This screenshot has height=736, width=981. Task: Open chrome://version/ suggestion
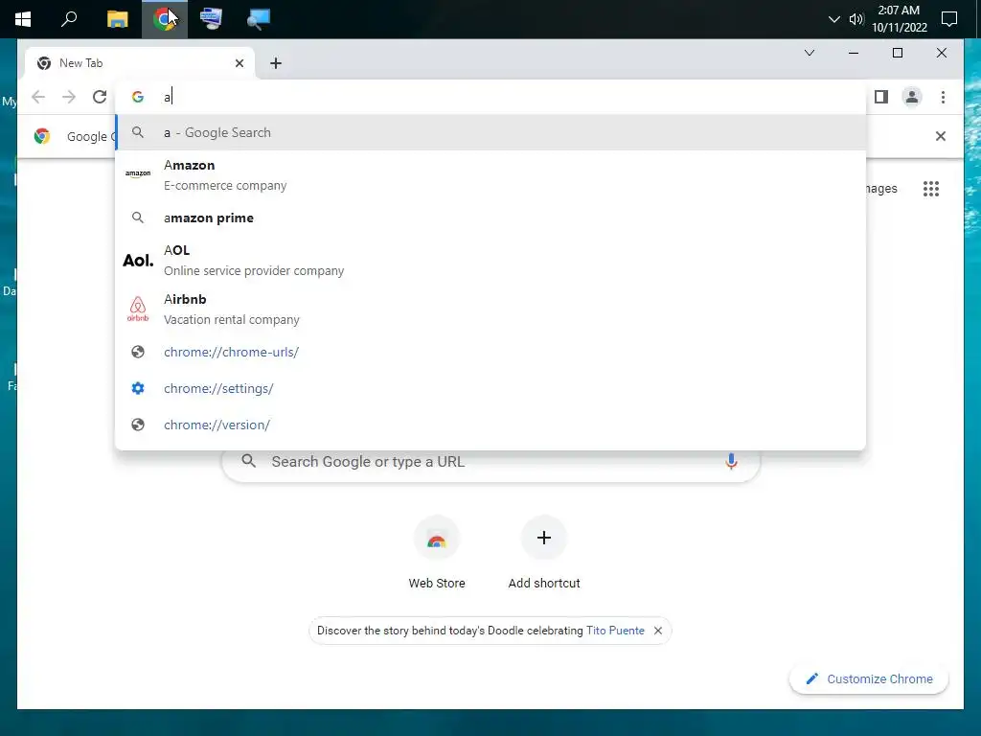coord(490,425)
